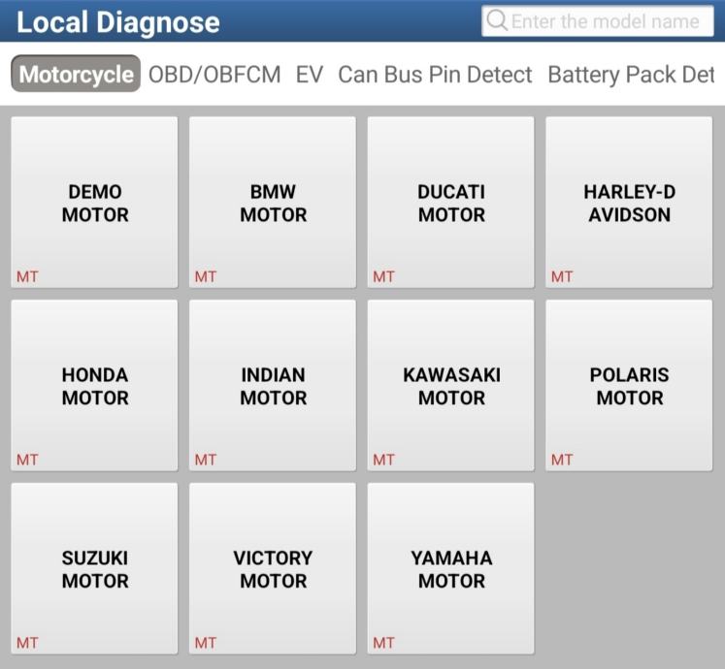Tap the KAWASAKI MOTOR tile

click(x=451, y=385)
